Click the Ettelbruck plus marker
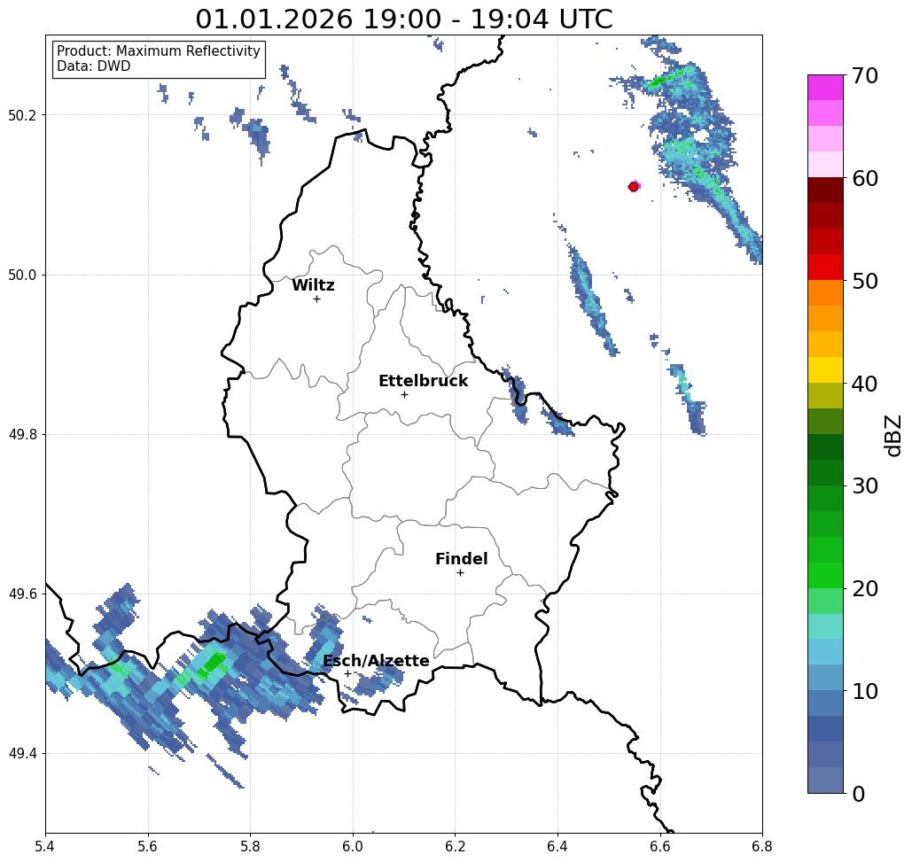This screenshot has height=862, width=912. [404, 394]
